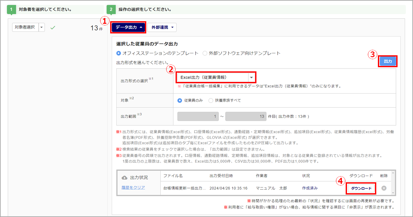Choose 扶養家族すべて radio option
The image size is (413, 217).
(x=211, y=100)
